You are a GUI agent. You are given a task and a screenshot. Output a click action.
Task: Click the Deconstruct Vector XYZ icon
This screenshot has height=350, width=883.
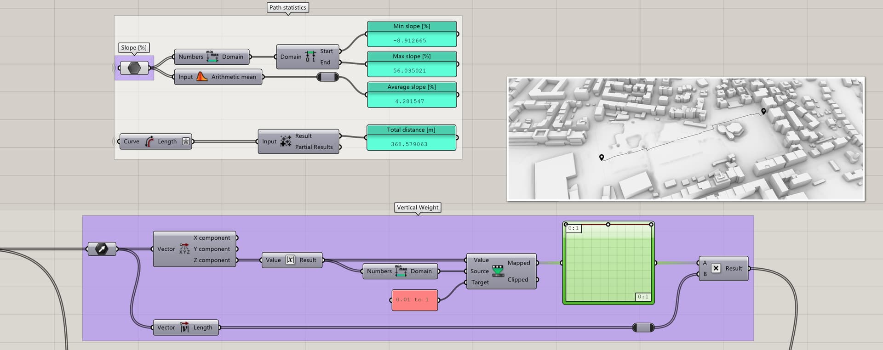coord(184,249)
